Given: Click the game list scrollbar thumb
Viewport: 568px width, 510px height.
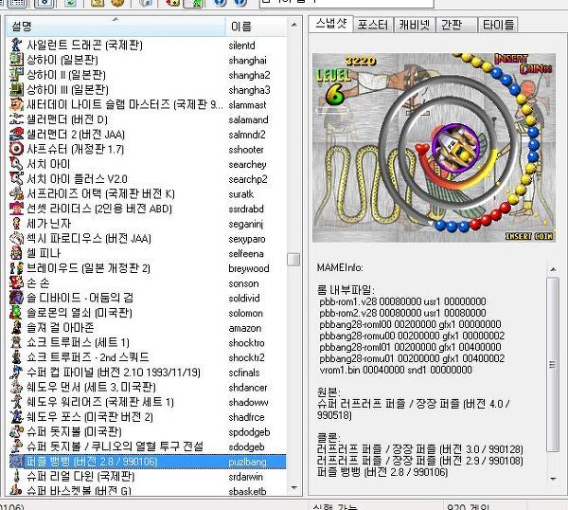Looking at the screenshot, I should [293, 260].
